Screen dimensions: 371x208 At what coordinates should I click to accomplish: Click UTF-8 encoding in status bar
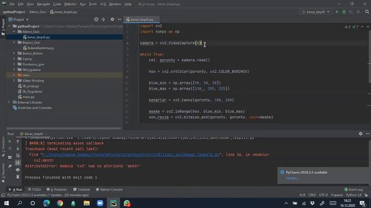(x=323, y=195)
